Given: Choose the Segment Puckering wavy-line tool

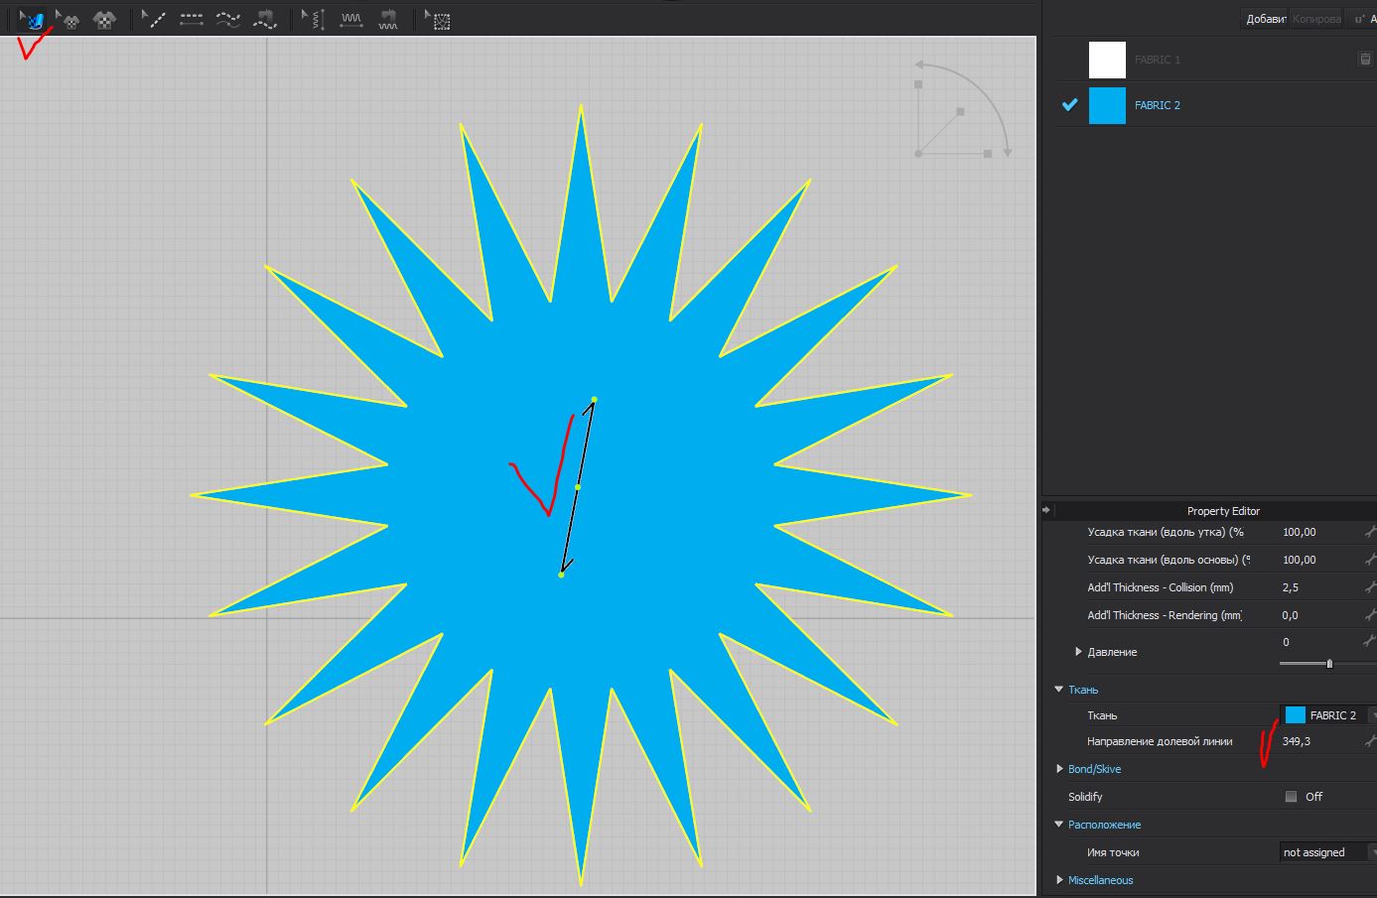Looking at the screenshot, I should pyautogui.click(x=351, y=19).
